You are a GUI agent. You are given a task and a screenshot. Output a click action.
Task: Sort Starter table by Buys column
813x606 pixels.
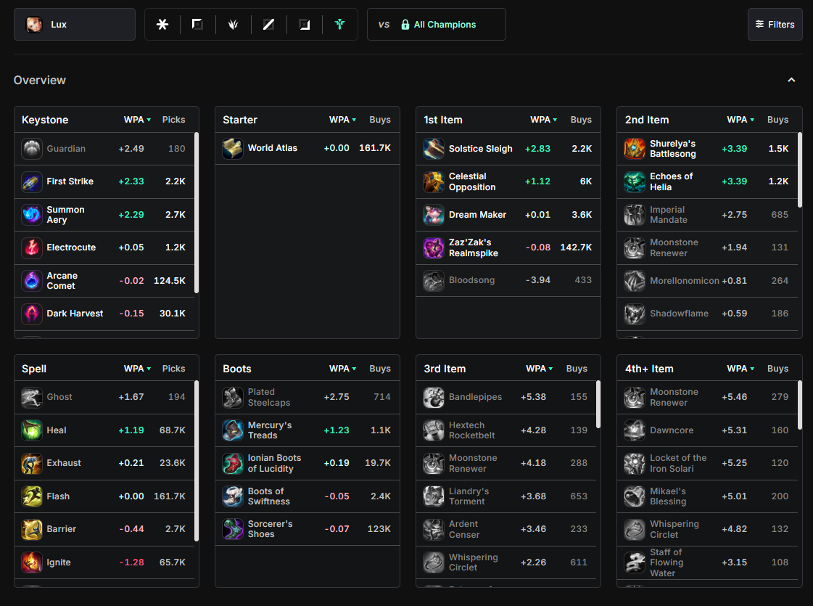click(x=380, y=119)
